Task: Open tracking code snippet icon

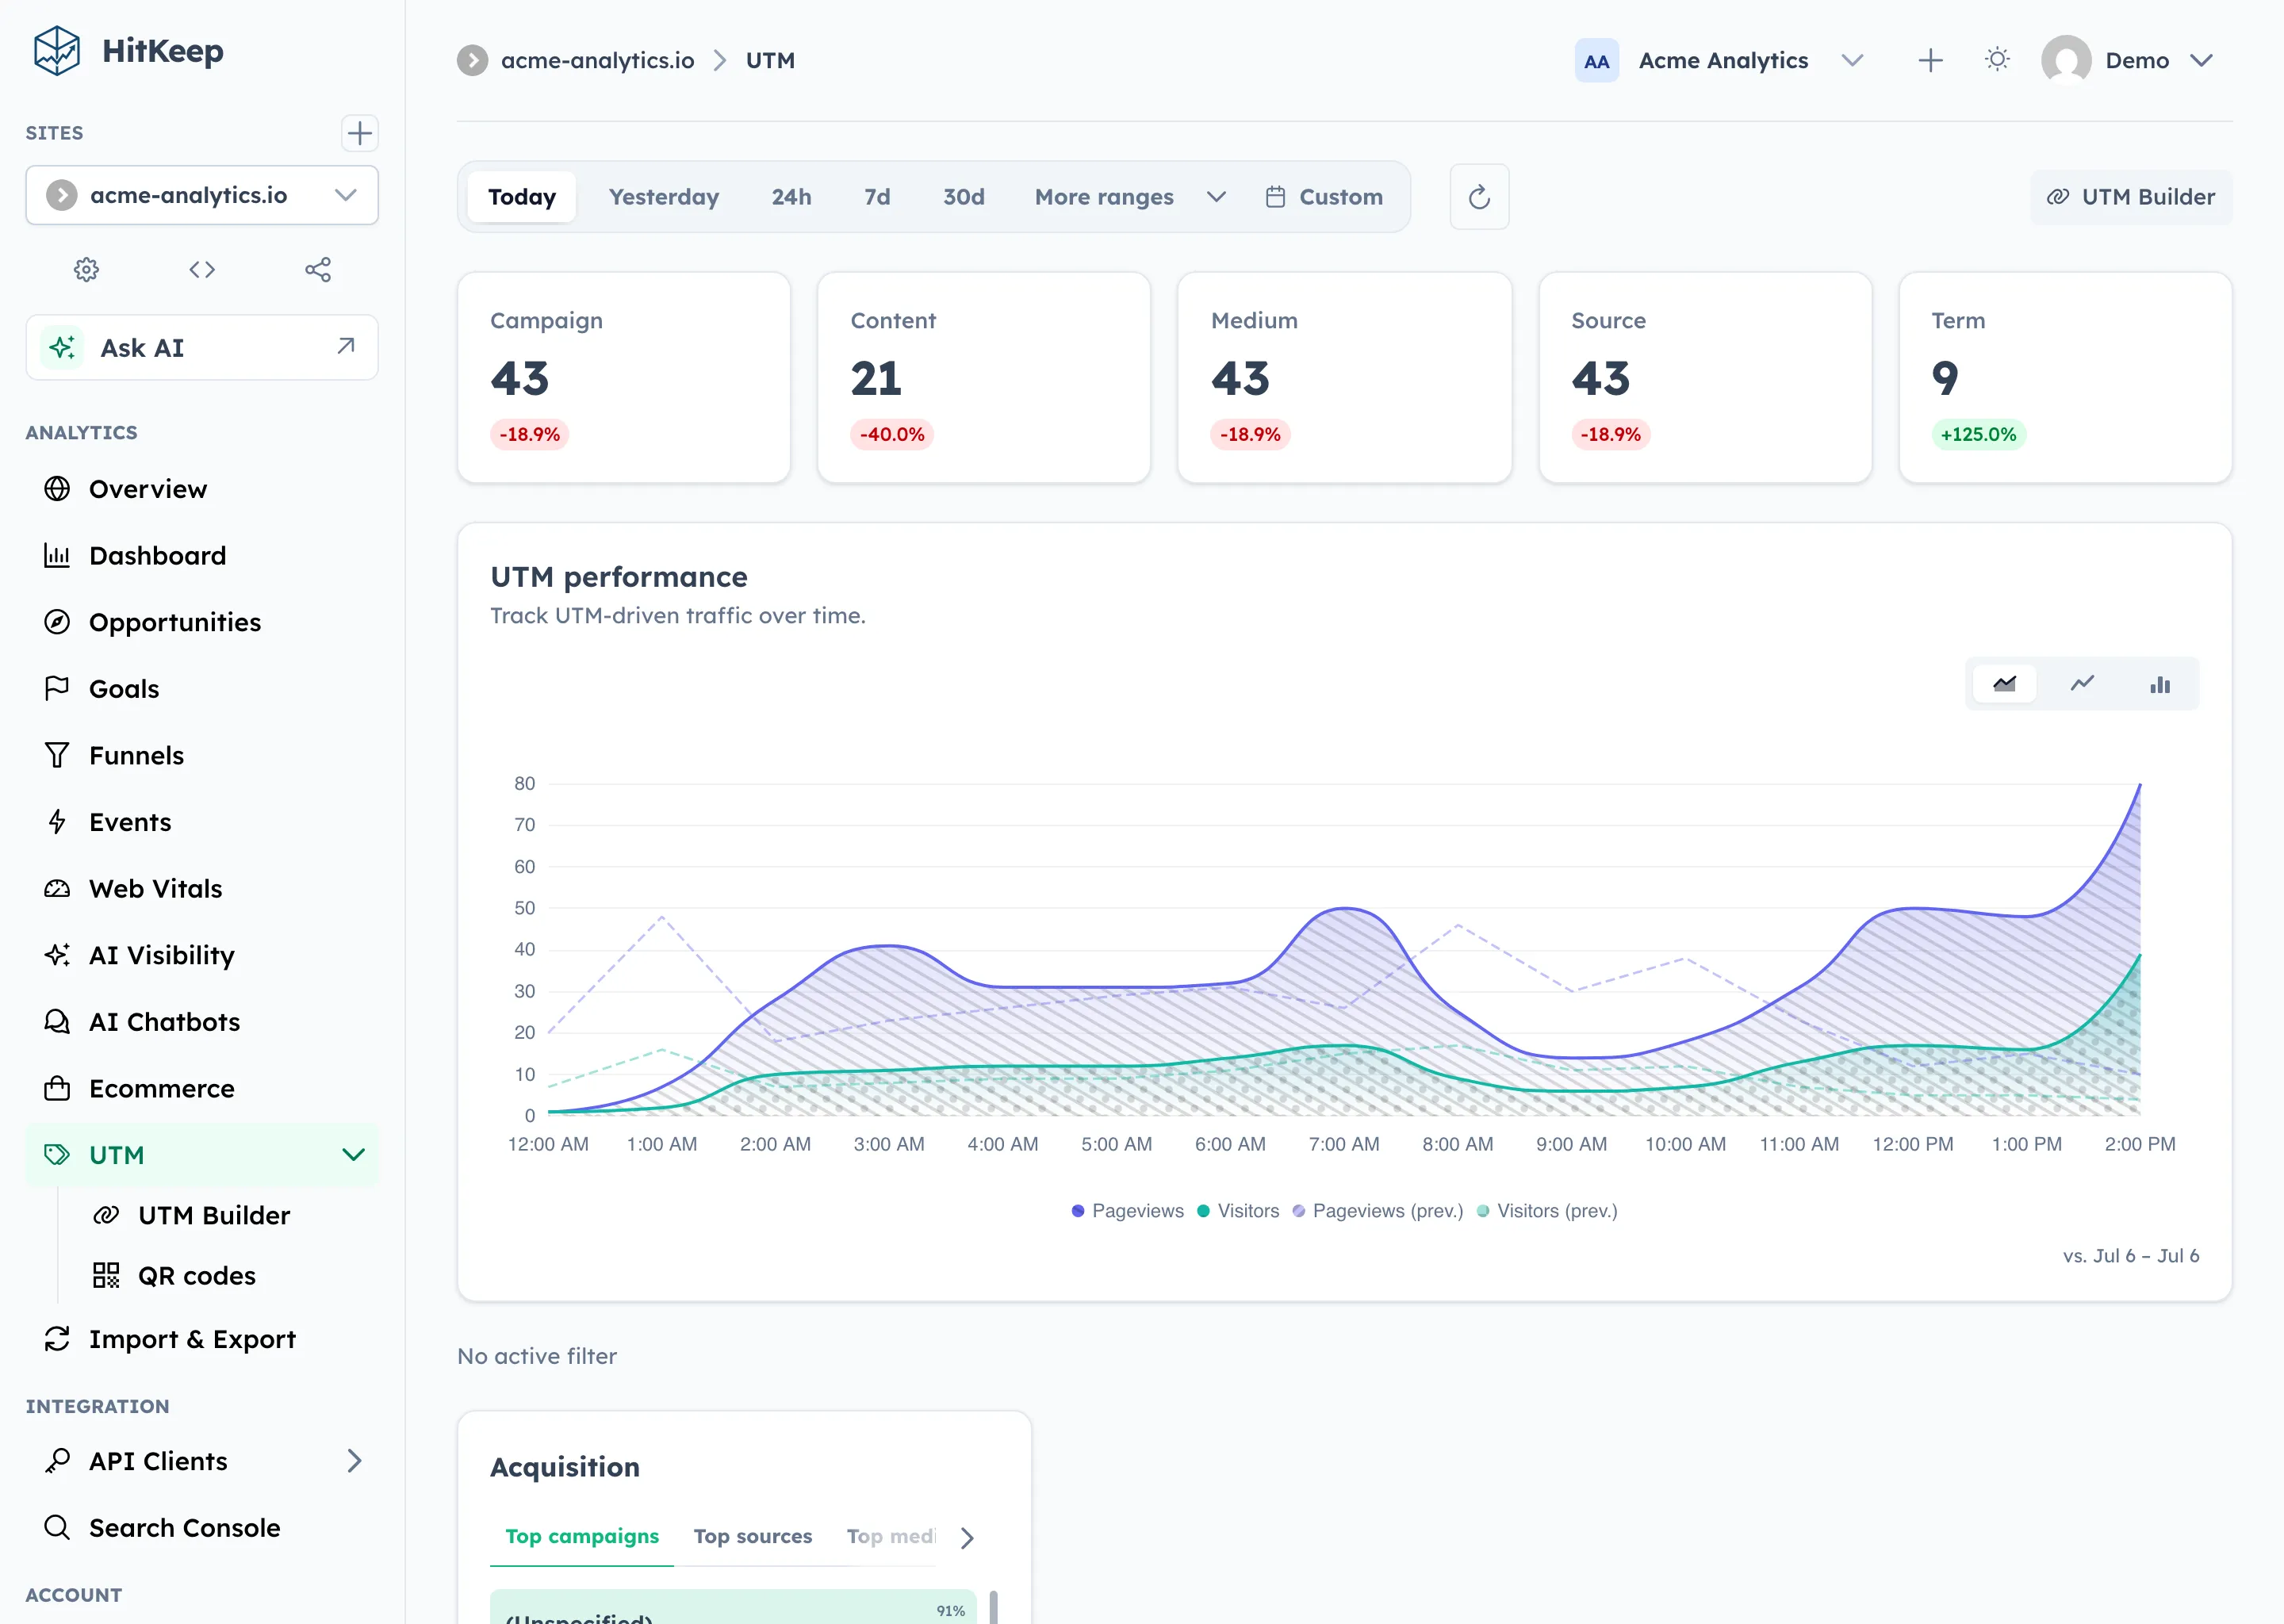Action: click(x=202, y=270)
